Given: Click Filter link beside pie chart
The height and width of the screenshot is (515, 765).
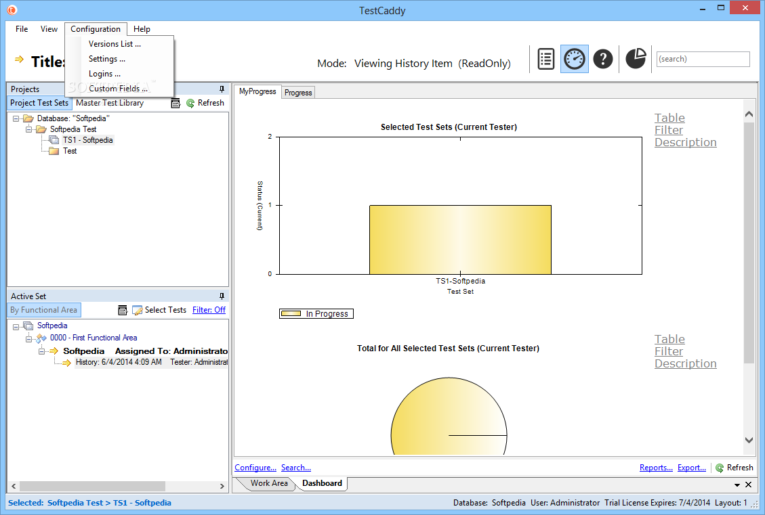Looking at the screenshot, I should 668,351.
